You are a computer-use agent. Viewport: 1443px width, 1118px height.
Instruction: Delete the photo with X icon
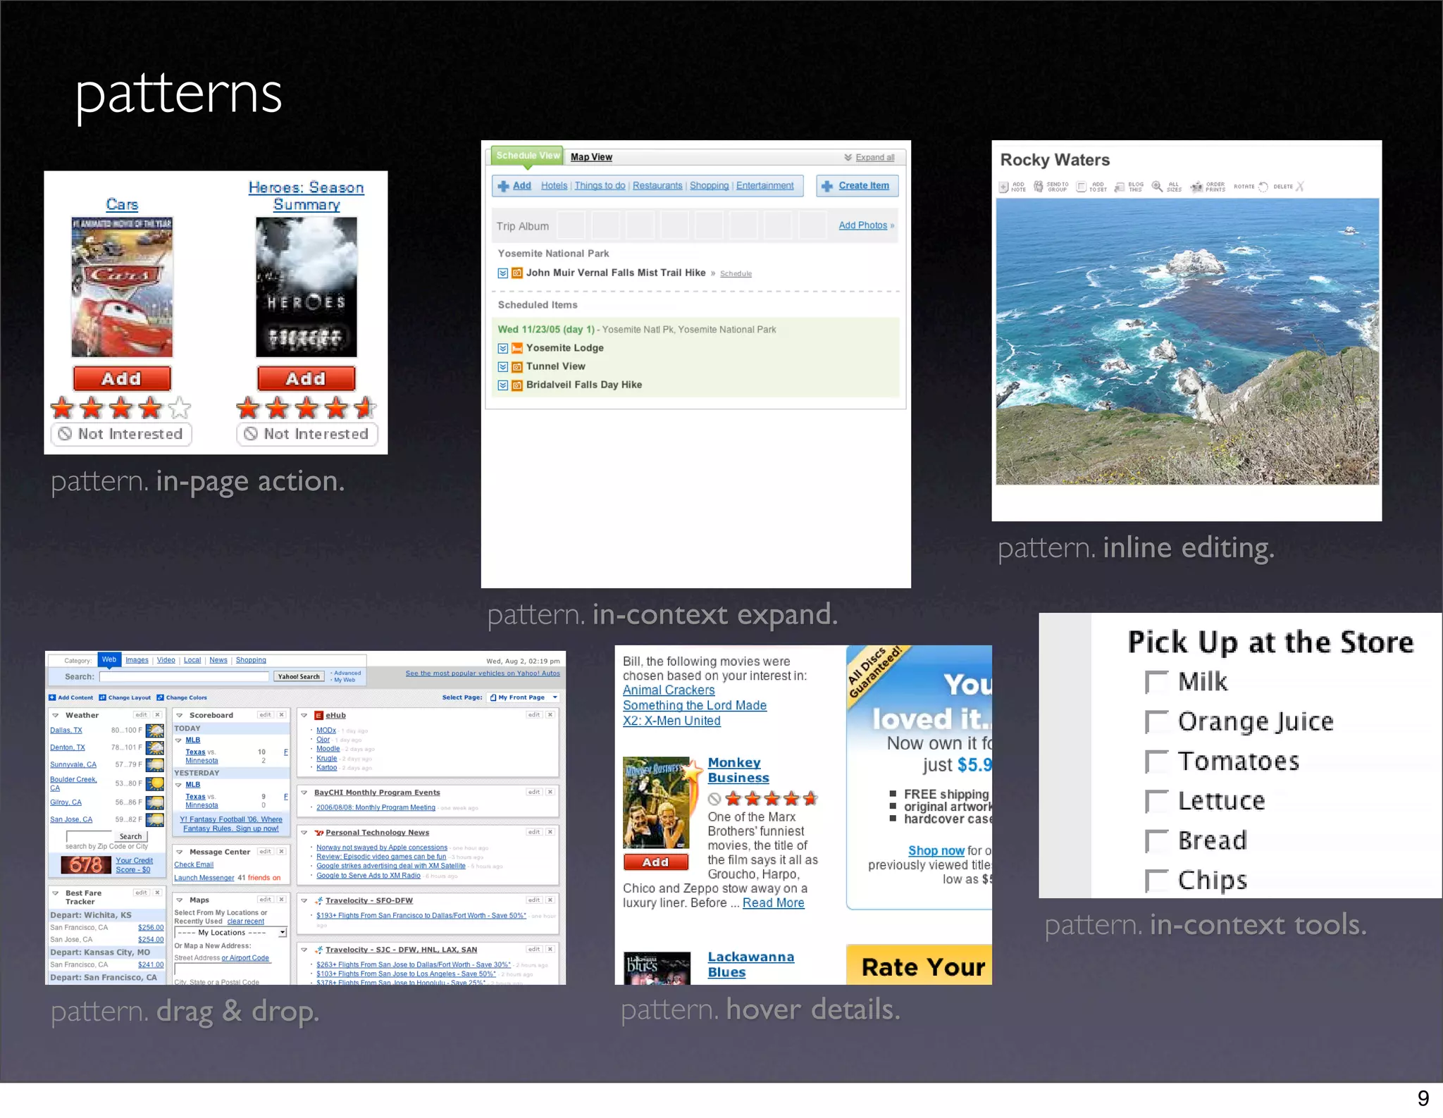pos(1300,187)
